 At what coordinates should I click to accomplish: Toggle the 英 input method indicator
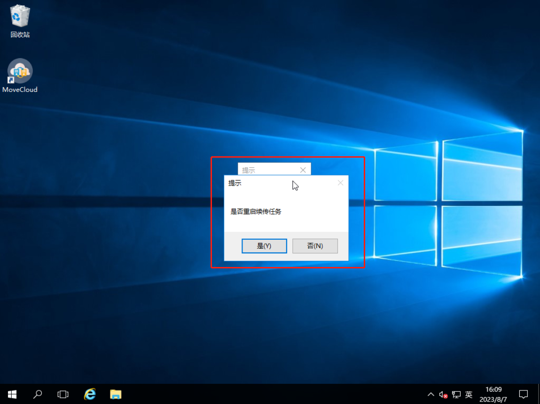click(x=469, y=395)
